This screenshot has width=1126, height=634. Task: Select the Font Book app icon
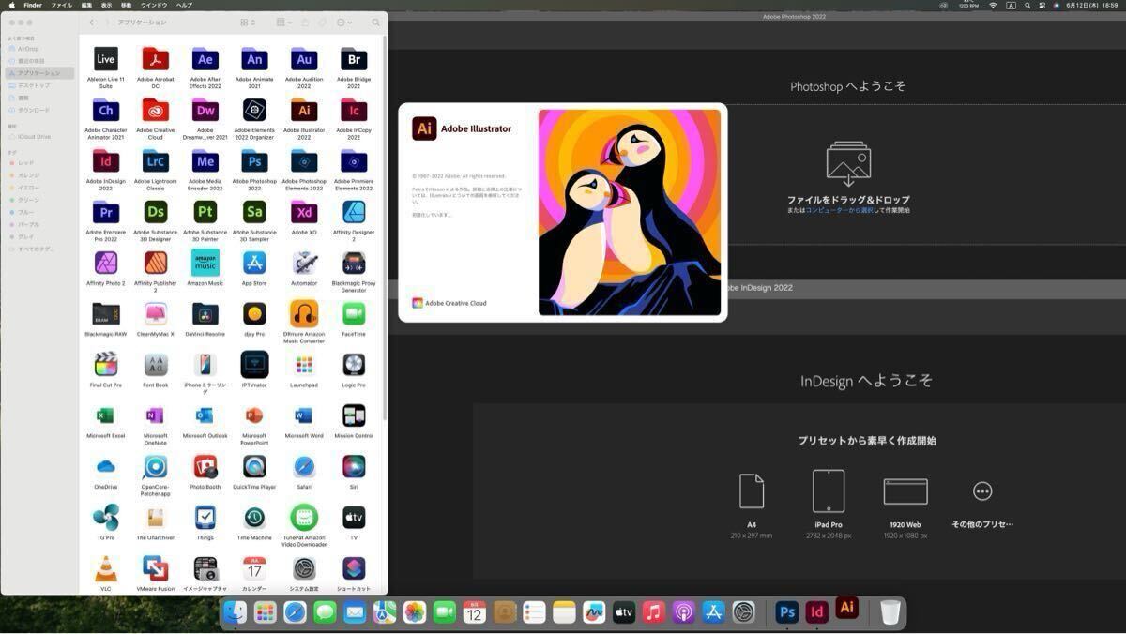[x=155, y=364]
